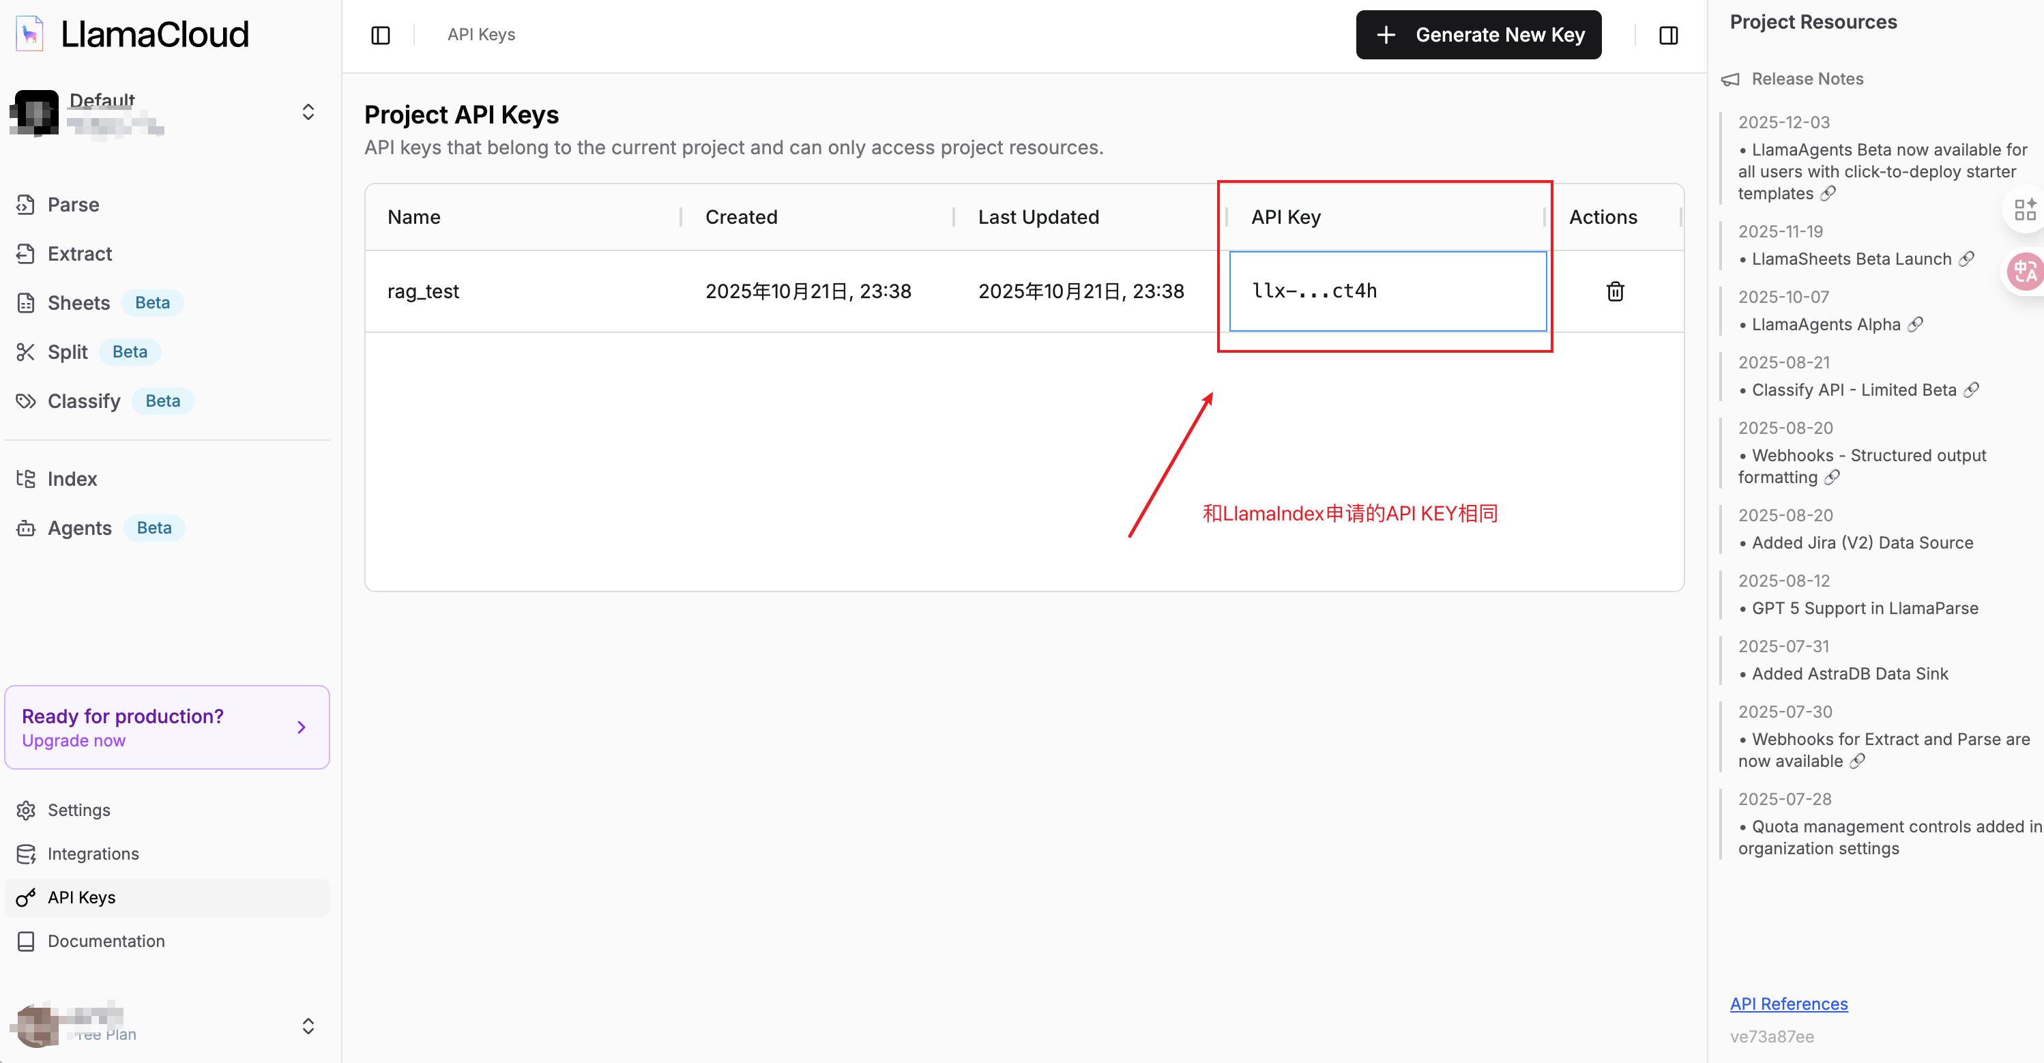Open the API References link
Viewport: 2044px width, 1063px height.
click(1789, 1004)
